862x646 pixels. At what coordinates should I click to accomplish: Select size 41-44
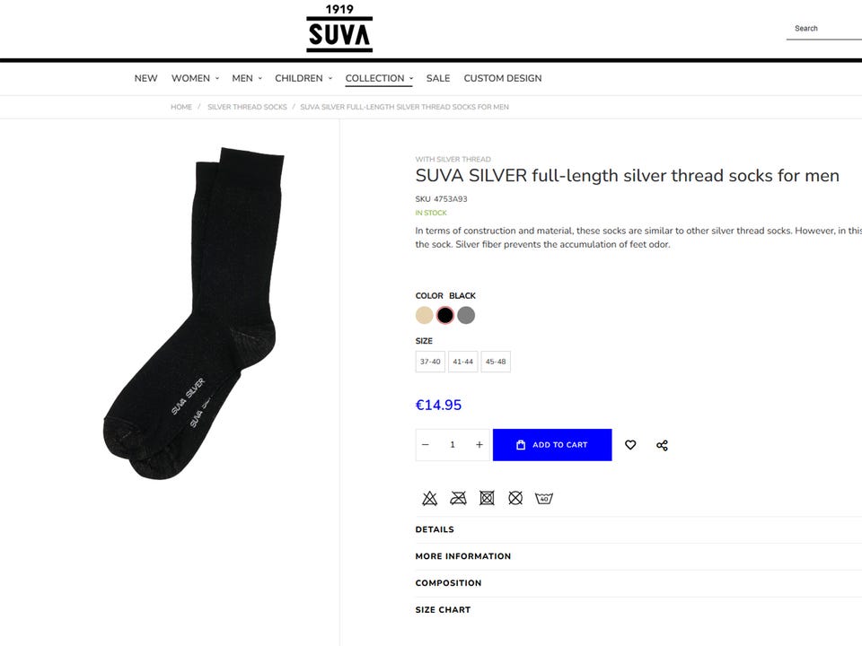tap(463, 362)
